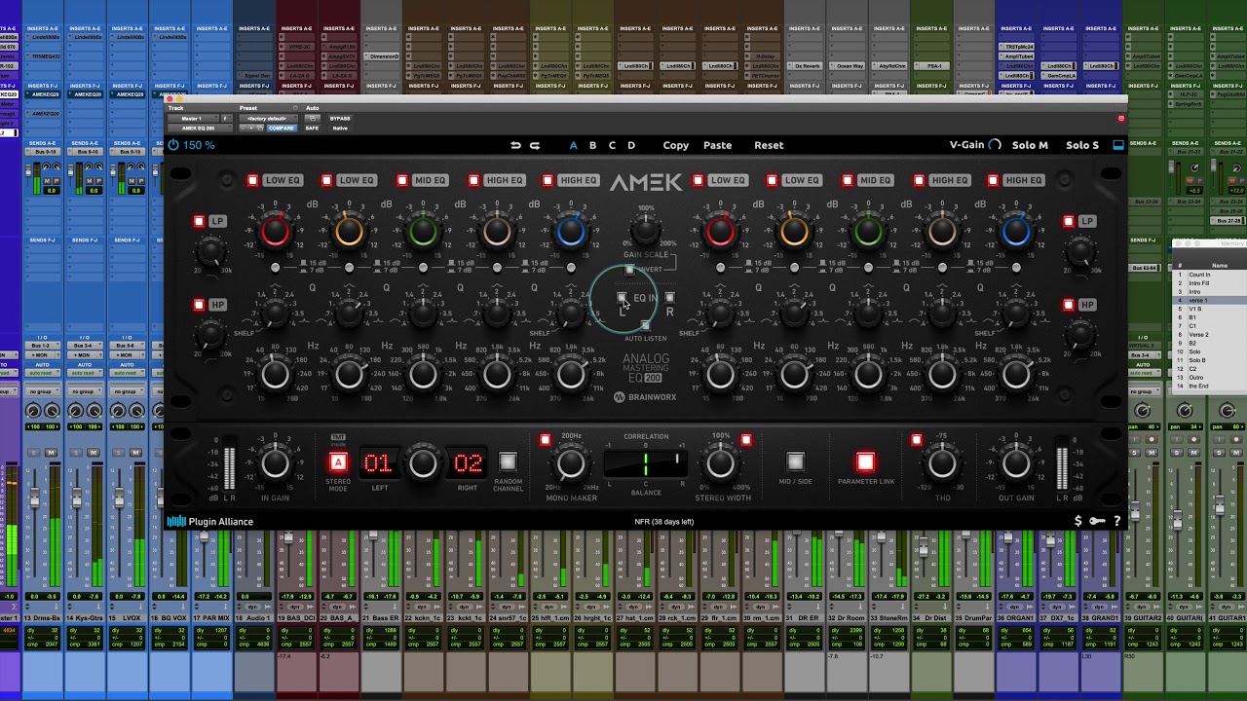Click the undo arrow in plugin toolbar
Screen dimensions: 1247x701
click(515, 145)
